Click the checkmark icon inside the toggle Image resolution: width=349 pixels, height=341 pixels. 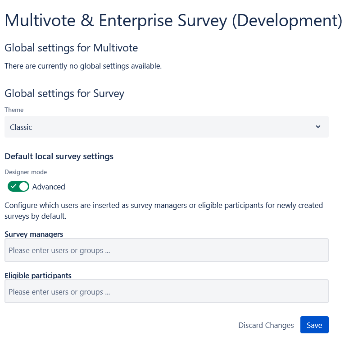click(x=14, y=186)
